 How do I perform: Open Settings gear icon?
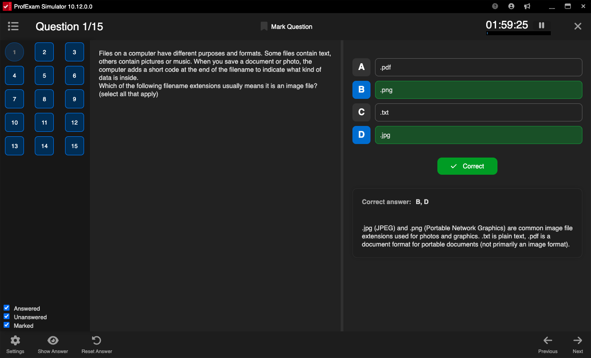[15, 340]
